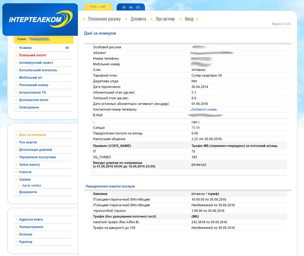Click Вихід to log out
The height and width of the screenshot is (256, 304).
tap(189, 19)
